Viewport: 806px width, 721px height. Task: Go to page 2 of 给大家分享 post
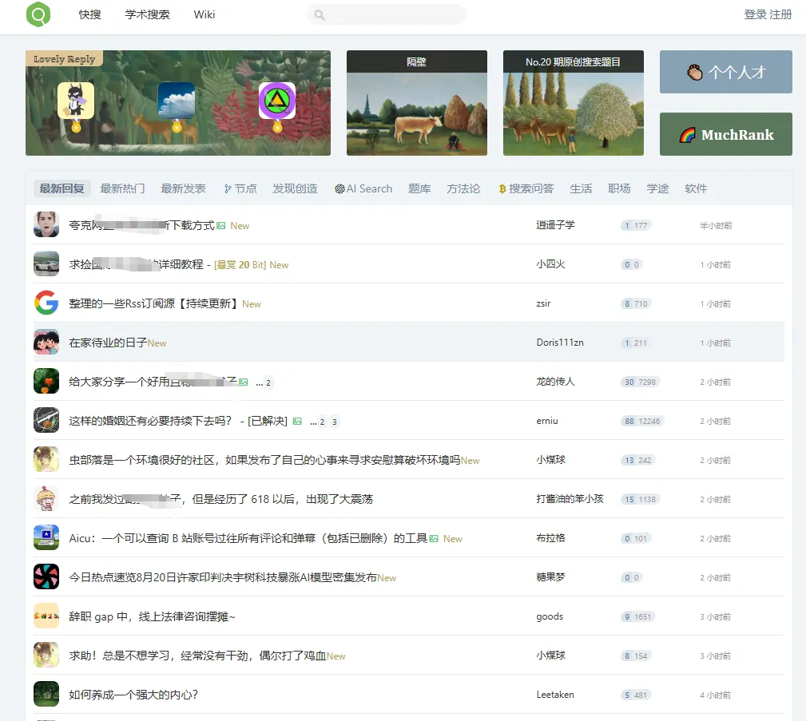point(268,382)
